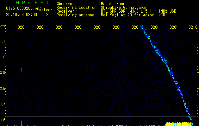Click the yellow spike at bottom left
Viewport: 199px width, 126px height.
click(x=22, y=123)
